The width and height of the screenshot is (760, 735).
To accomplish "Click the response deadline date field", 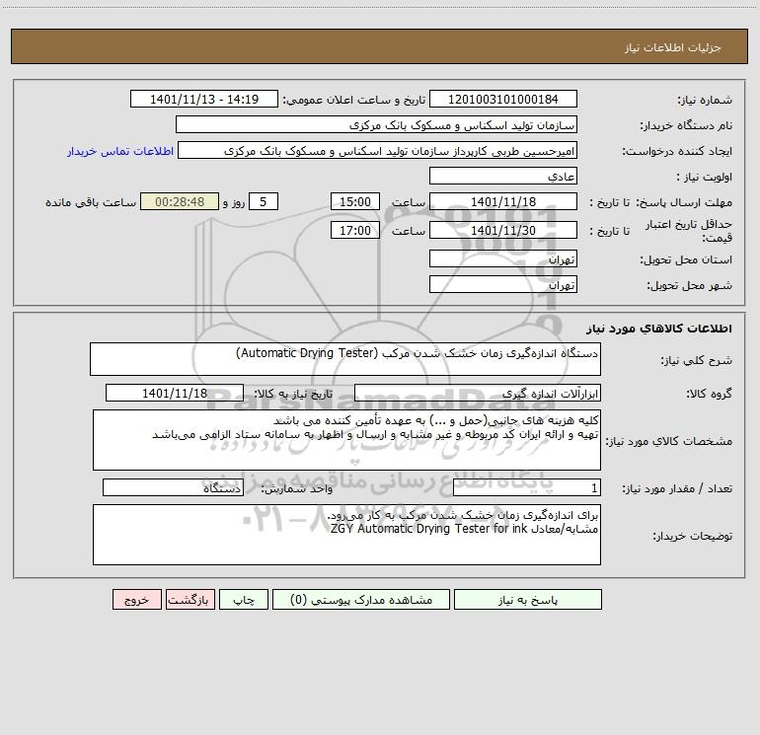I will pyautogui.click(x=503, y=201).
